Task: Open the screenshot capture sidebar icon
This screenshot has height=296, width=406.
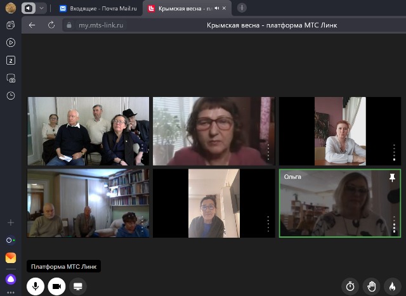Action: (x=11, y=78)
